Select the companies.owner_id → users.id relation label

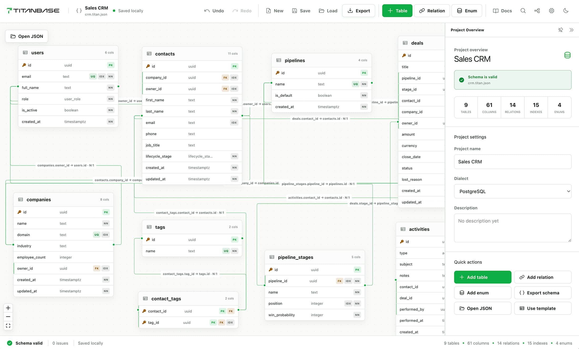pyautogui.click(x=66, y=165)
